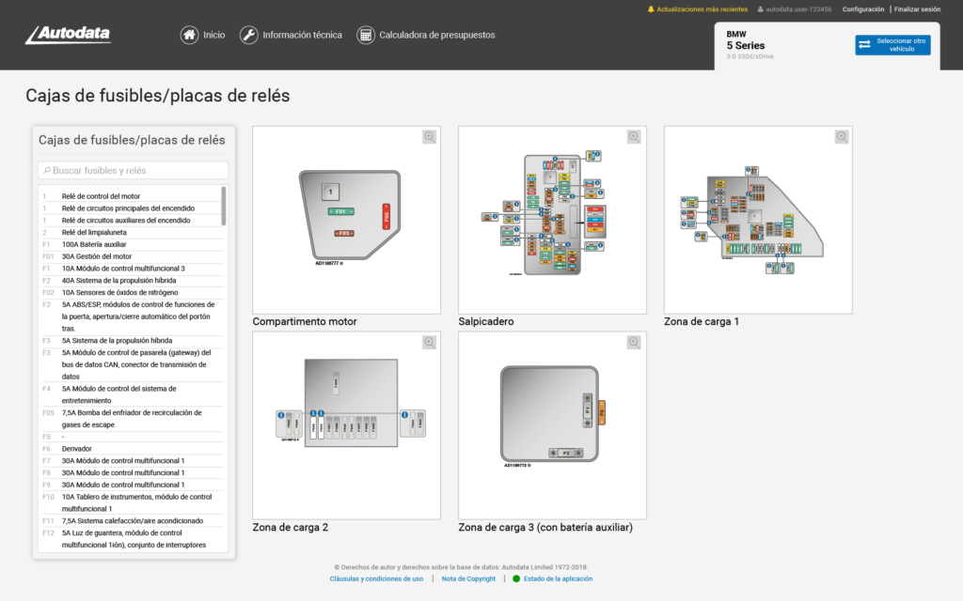
Task: Select 5A Módulo del sistema de entretenimiento
Action: pos(132,394)
